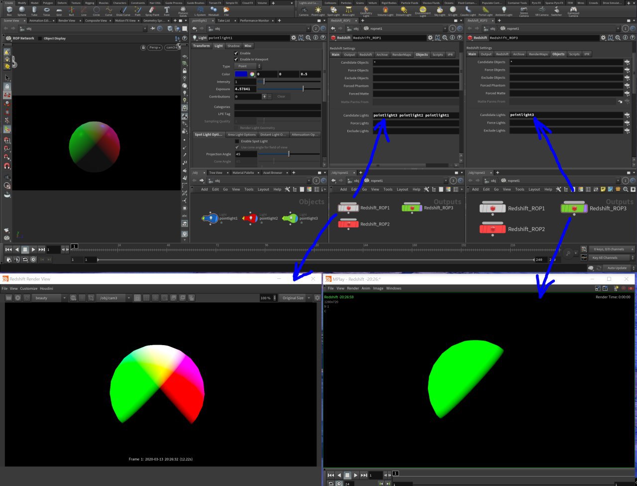Click the main timeline play button

click(x=33, y=249)
